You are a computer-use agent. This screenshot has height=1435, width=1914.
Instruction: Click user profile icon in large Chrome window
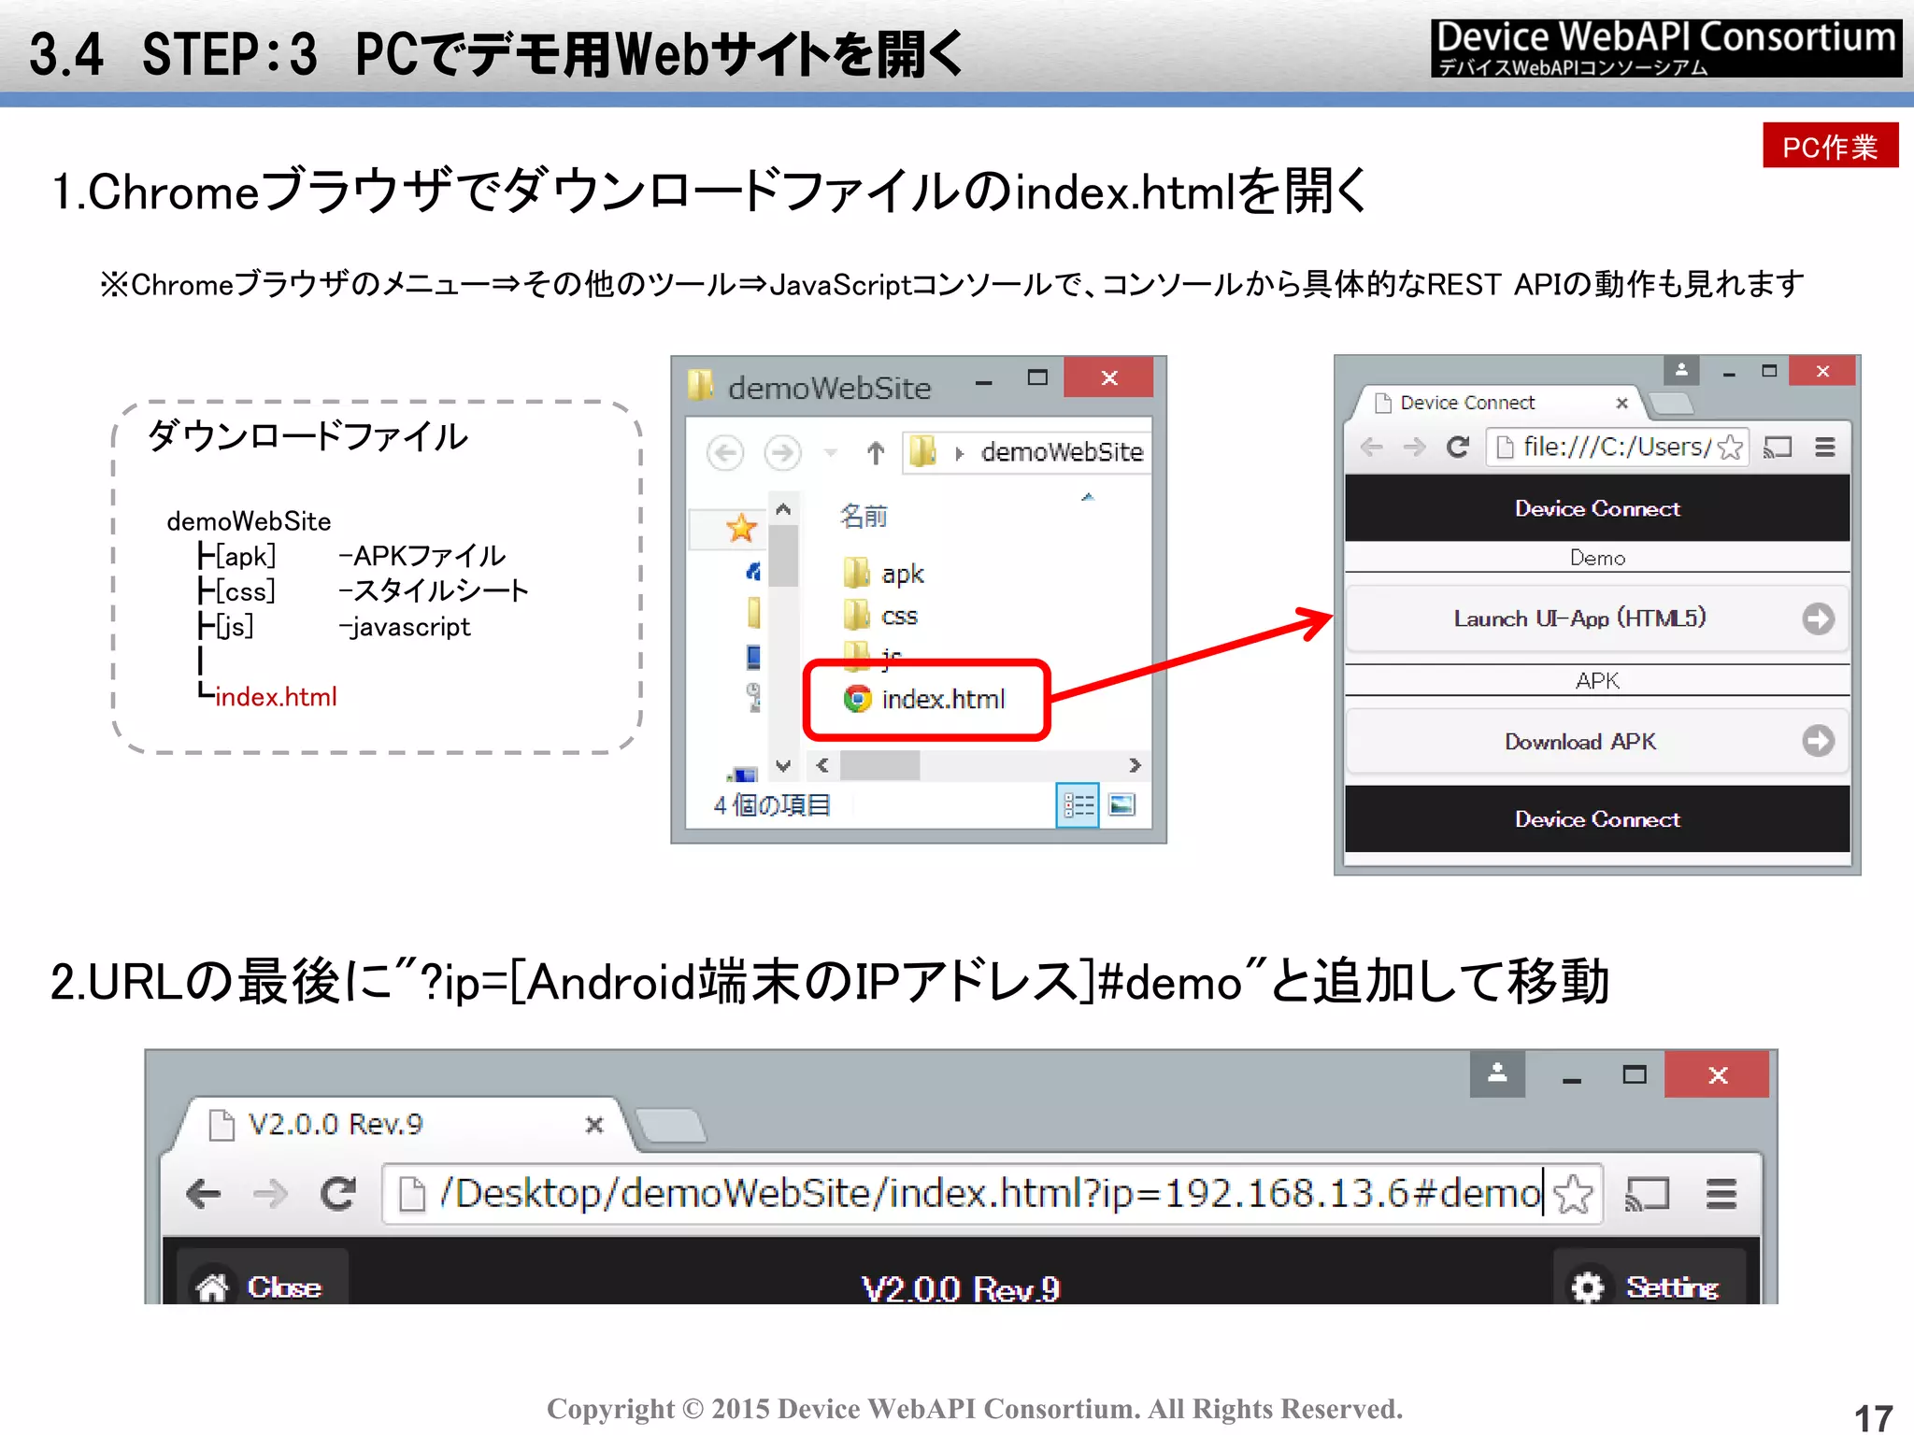tap(1497, 1073)
